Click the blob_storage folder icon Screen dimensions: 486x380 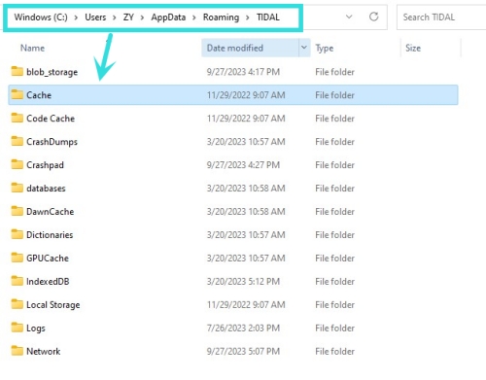tap(17, 71)
